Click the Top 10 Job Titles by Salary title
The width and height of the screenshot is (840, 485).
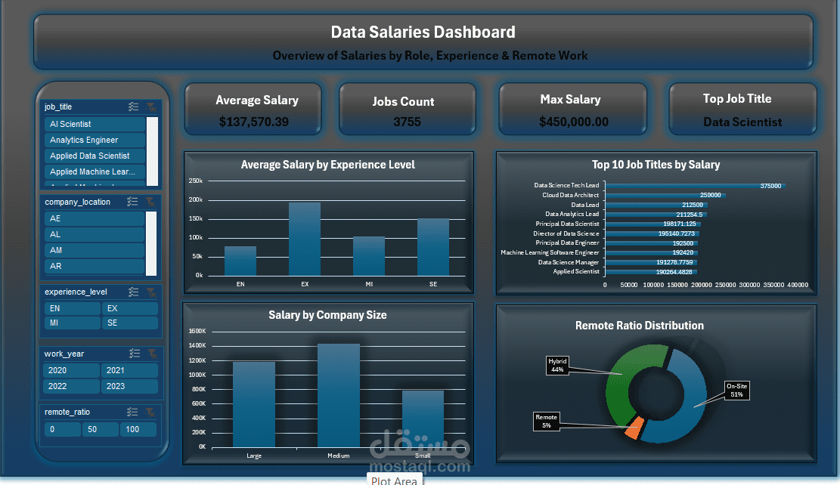coord(656,165)
